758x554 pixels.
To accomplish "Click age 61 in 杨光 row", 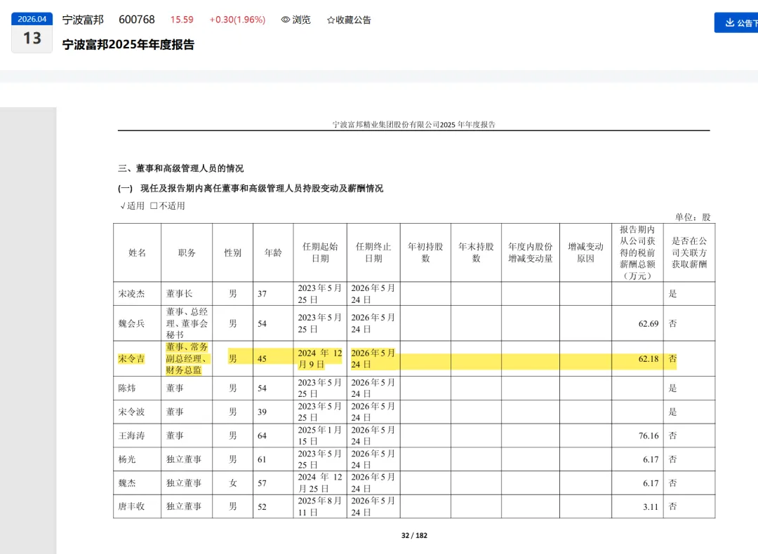I will click(x=262, y=459).
